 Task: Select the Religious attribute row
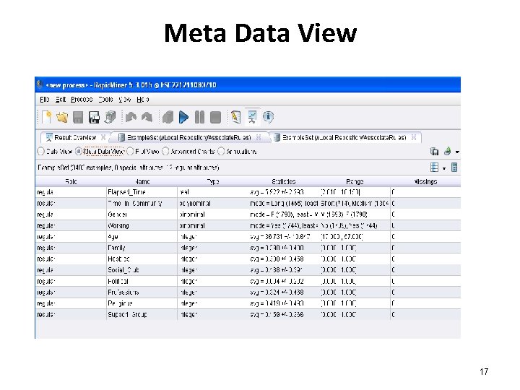click(x=248, y=303)
